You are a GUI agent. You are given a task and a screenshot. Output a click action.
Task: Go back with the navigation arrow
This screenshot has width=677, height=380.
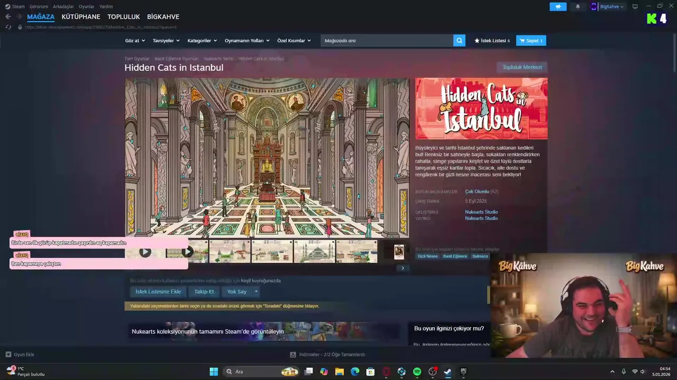(8, 17)
